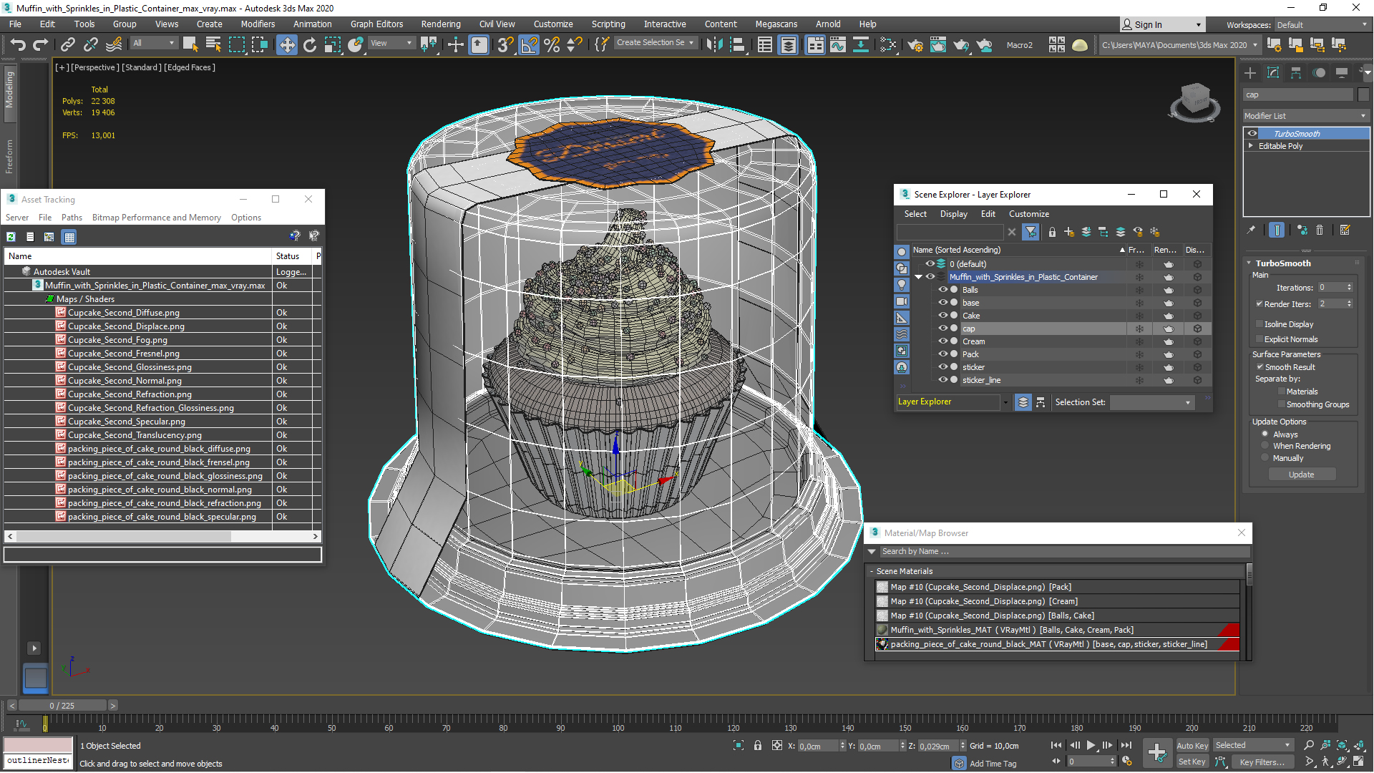Click the Auto Key button
1374x773 pixels.
(1192, 746)
